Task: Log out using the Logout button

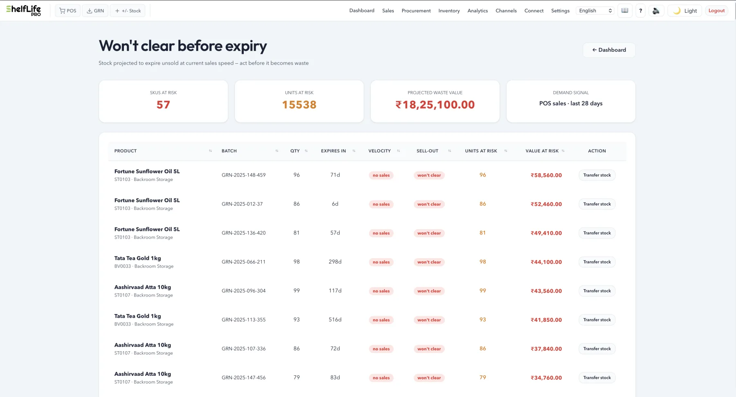Action: [x=716, y=11]
